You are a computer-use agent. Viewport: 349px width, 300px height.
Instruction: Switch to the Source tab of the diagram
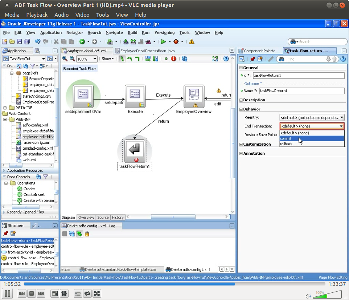(x=103, y=217)
